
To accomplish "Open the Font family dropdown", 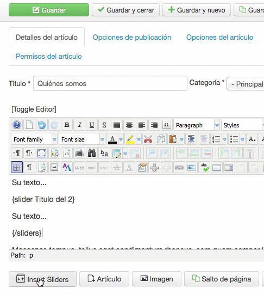I will click(34, 139).
